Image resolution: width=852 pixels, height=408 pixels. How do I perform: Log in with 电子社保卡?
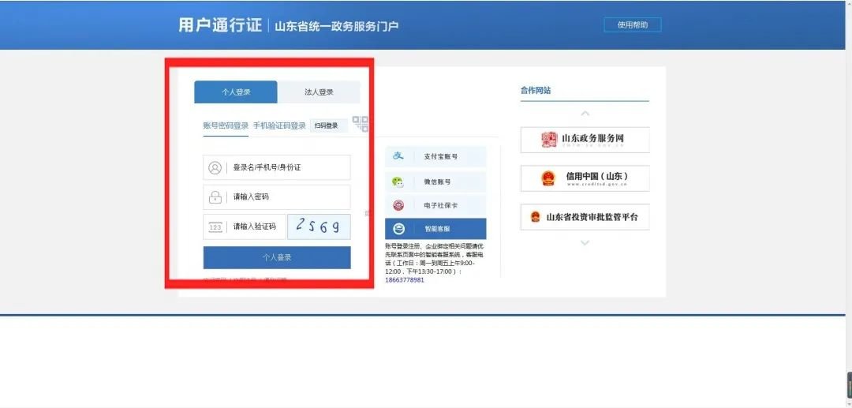pos(435,206)
